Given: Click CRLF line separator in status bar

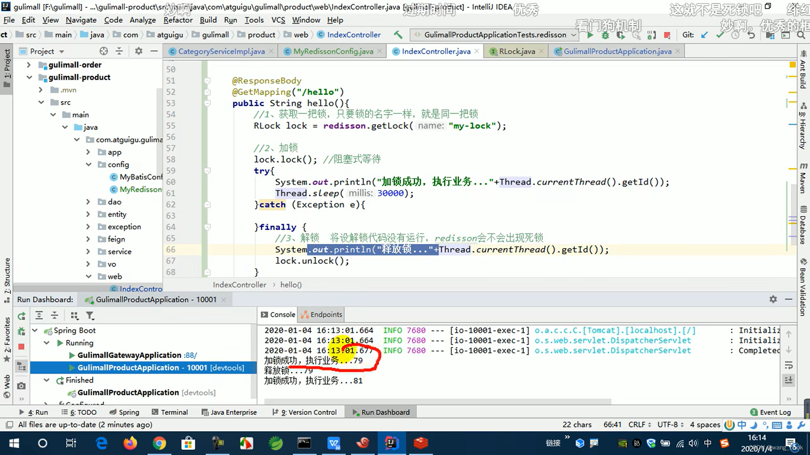Looking at the screenshot, I should click(x=640, y=424).
